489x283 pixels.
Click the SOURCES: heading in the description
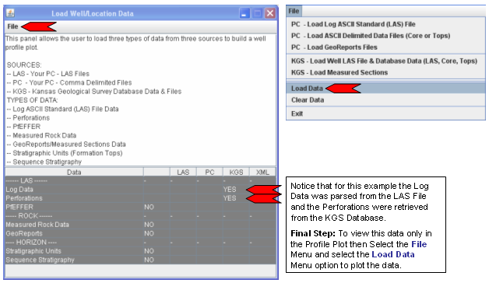pos(24,65)
